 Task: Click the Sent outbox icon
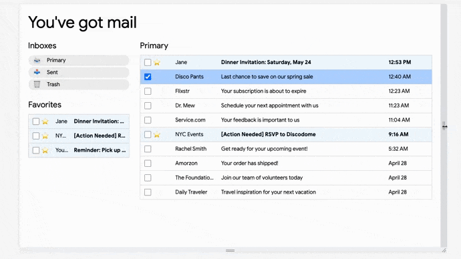tap(37, 72)
